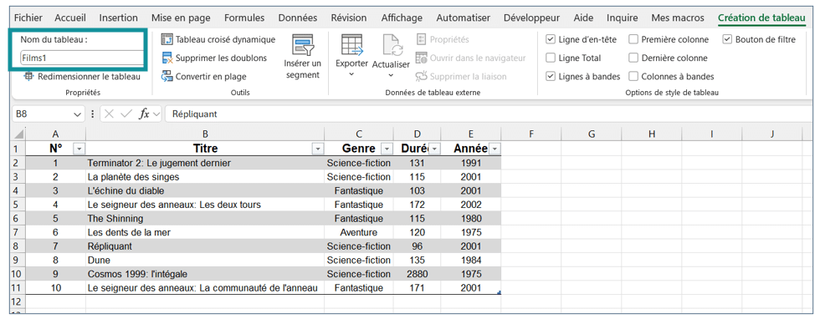
Task: Click the greyed Propriétés icon
Action: click(422, 40)
